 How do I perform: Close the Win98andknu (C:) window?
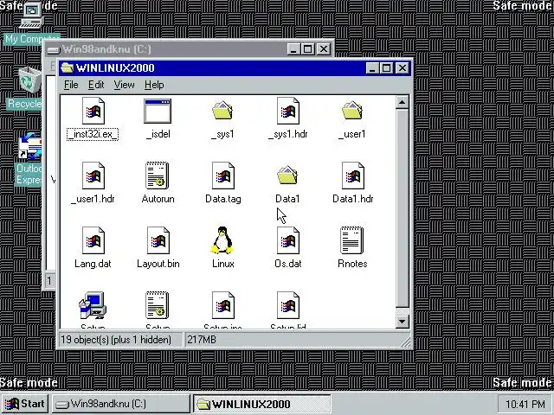point(324,49)
